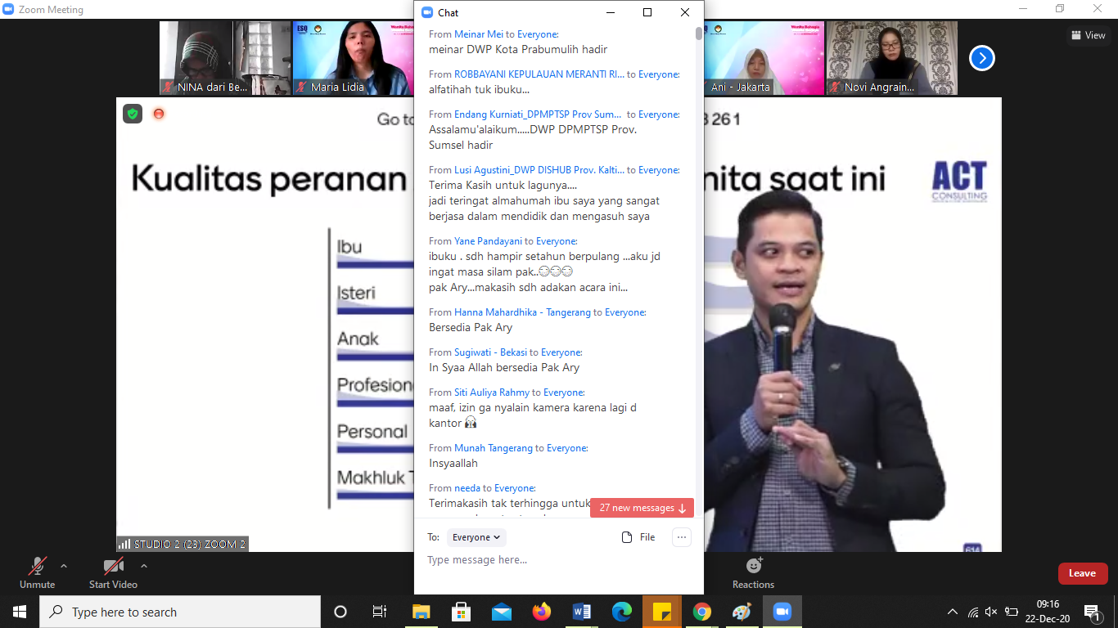Jump to the 27 new messages
The image size is (1118, 628).
642,508
